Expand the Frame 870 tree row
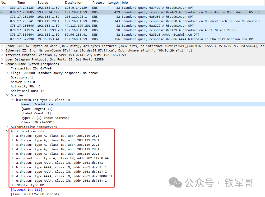265x197 pixels. click(x=2, y=46)
